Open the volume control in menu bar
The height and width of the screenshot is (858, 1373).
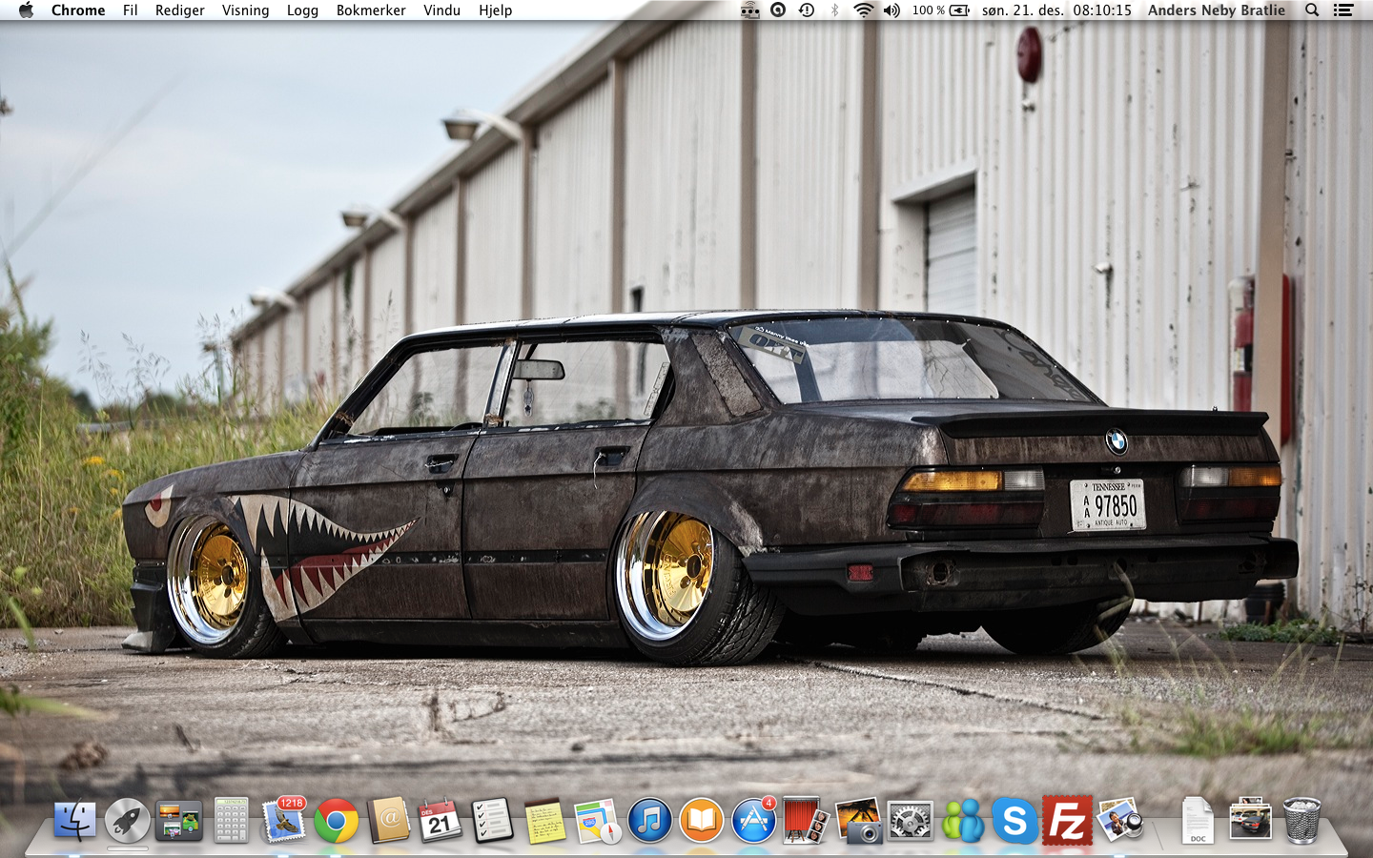click(891, 10)
